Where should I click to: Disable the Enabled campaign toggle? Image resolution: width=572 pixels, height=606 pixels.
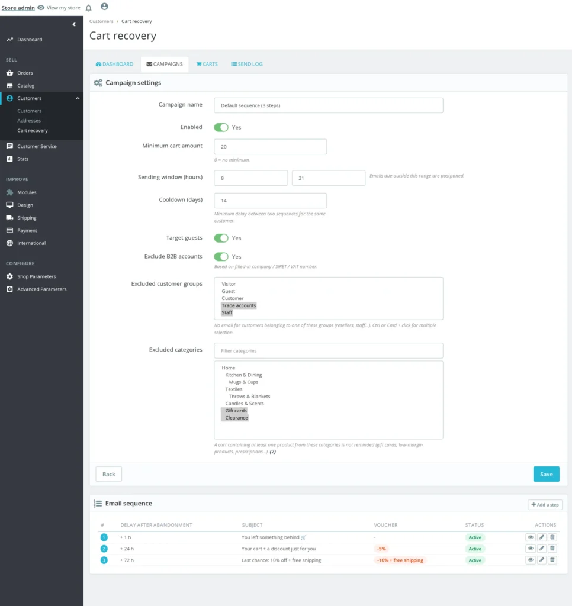click(x=221, y=127)
